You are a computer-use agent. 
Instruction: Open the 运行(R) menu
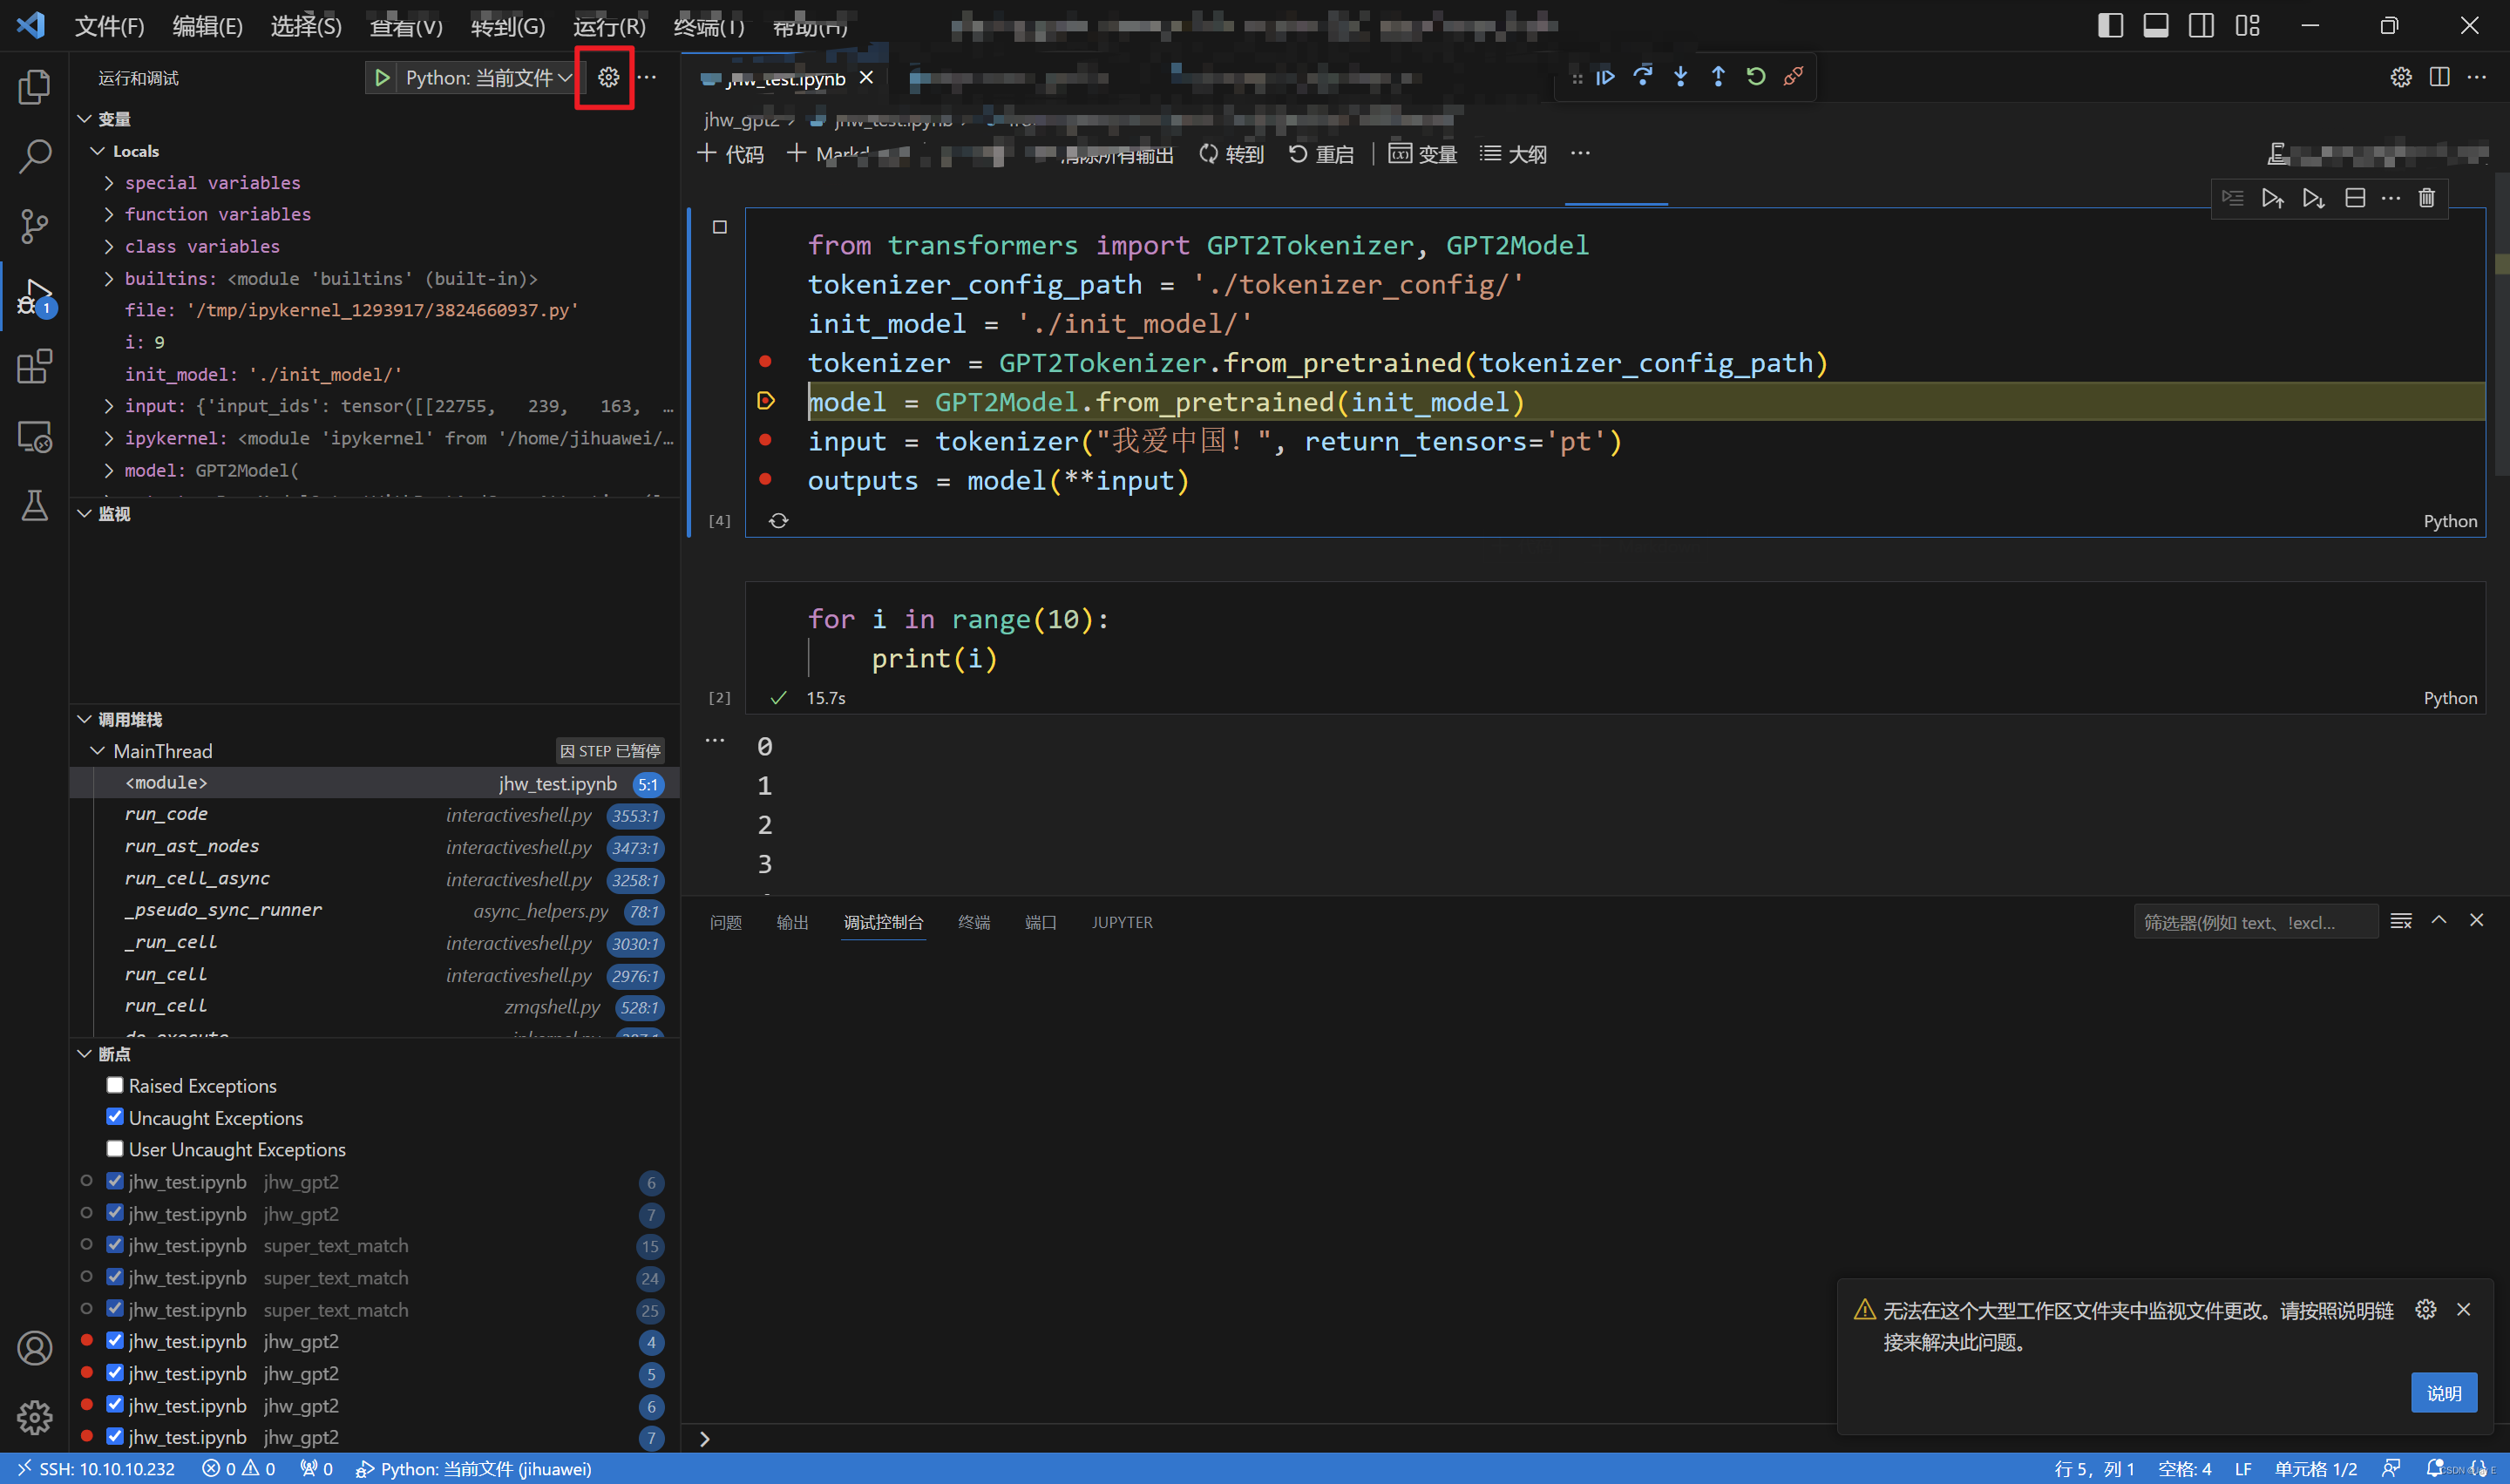[609, 26]
